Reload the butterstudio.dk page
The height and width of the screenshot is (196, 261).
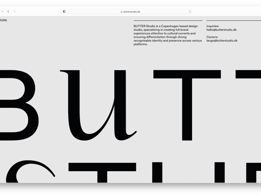190,11
